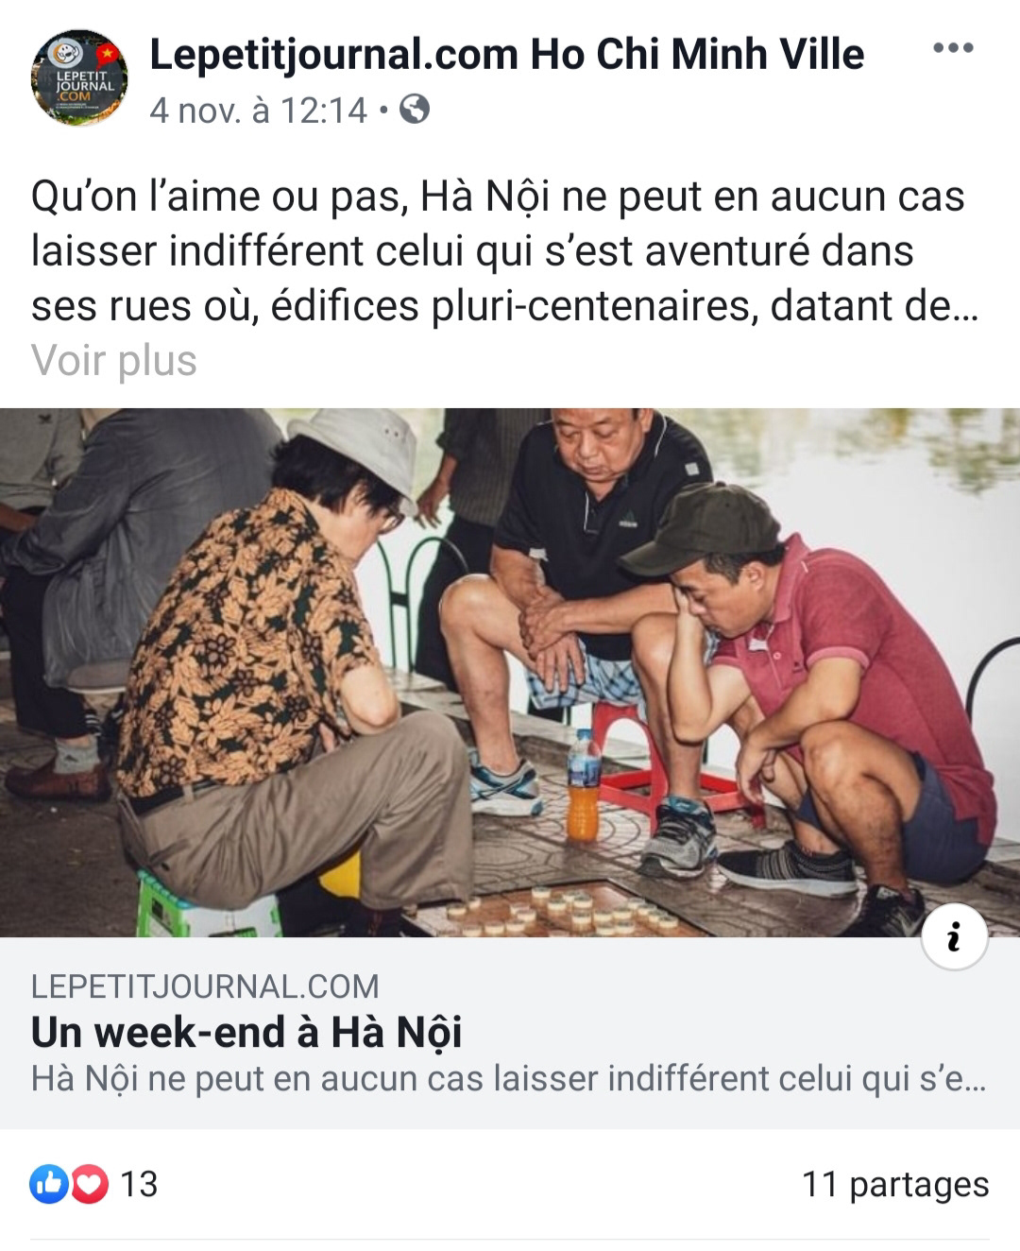Tap the article description snippet text
1020x1251 pixels.
(x=509, y=1078)
